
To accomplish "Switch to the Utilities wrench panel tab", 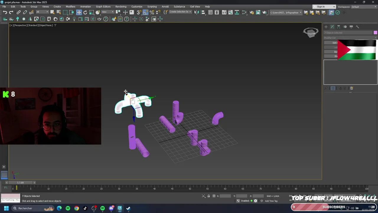I will click(357, 27).
